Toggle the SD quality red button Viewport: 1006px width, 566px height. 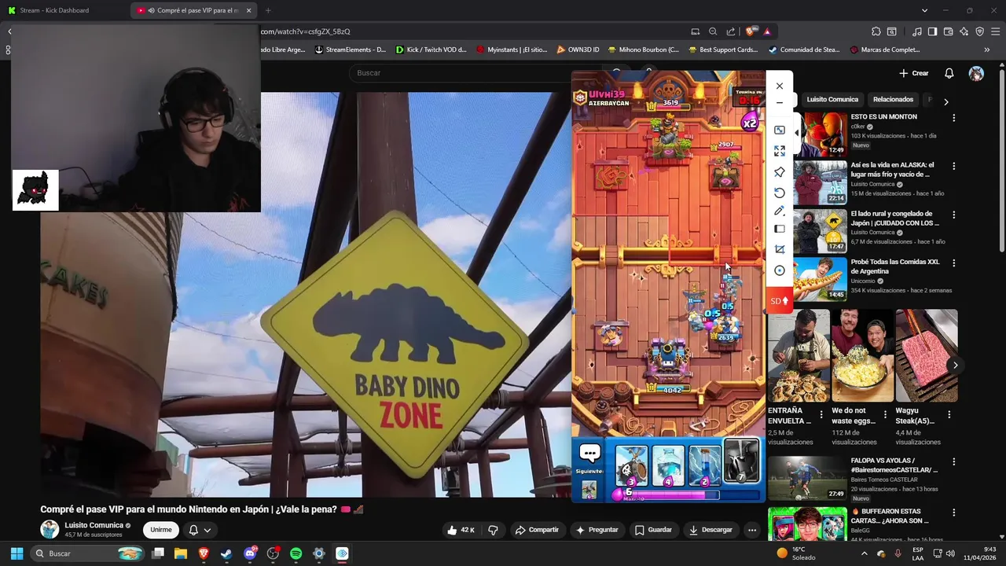[779, 301]
